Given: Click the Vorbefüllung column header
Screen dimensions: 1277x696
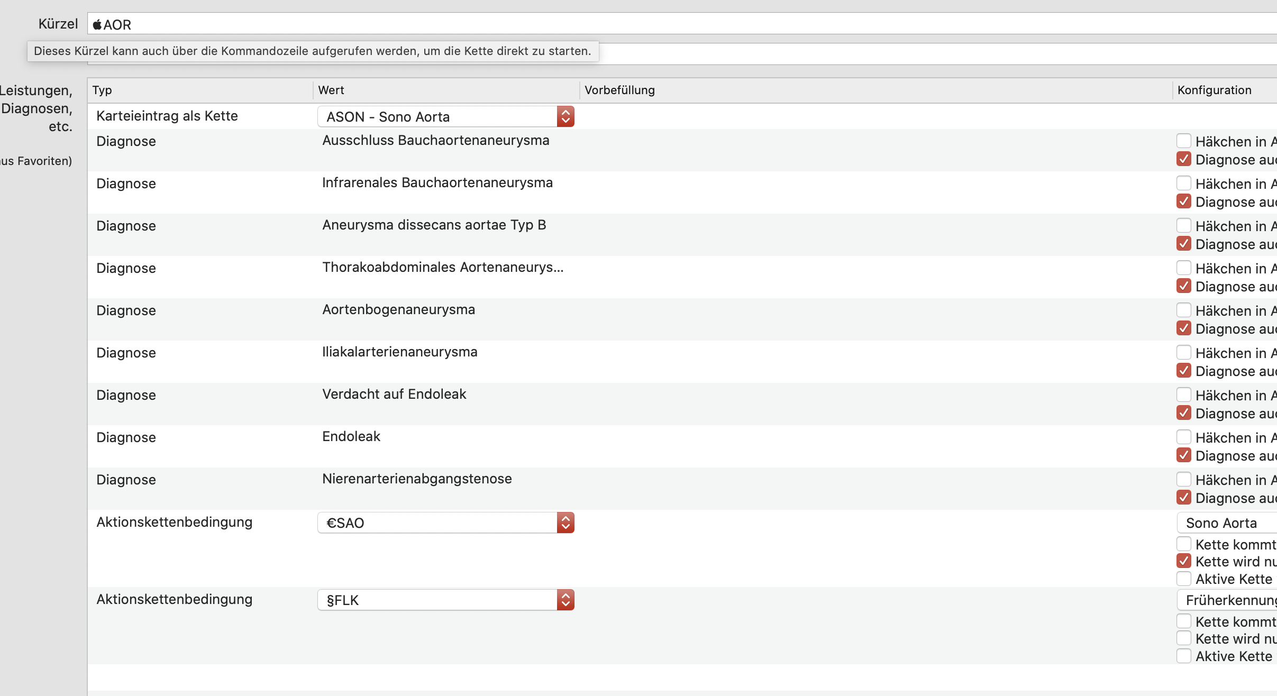Looking at the screenshot, I should pyautogui.click(x=876, y=90).
